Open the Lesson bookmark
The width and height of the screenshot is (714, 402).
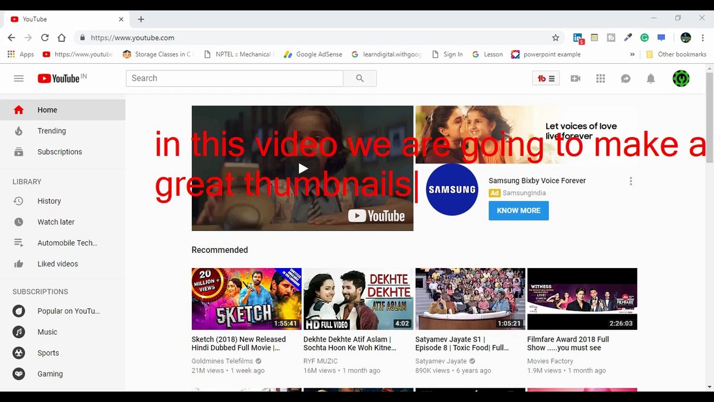coord(488,54)
